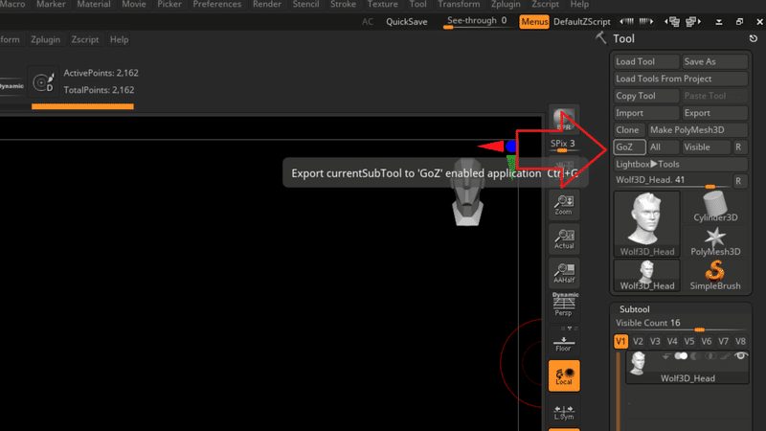Toggle Local transformation mode button
Viewport: 766px width, 431px height.
tap(564, 375)
